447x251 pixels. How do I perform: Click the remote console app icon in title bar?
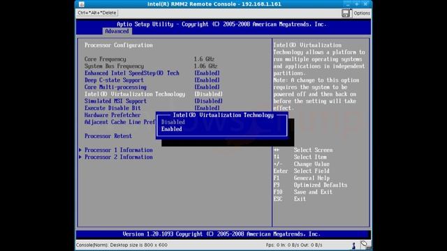pos(82,4)
